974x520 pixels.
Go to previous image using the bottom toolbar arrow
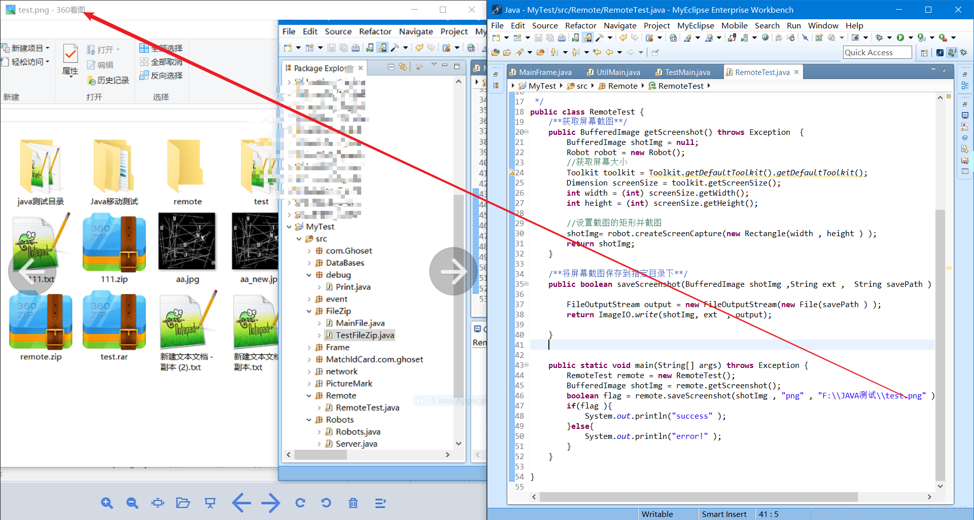tap(241, 503)
